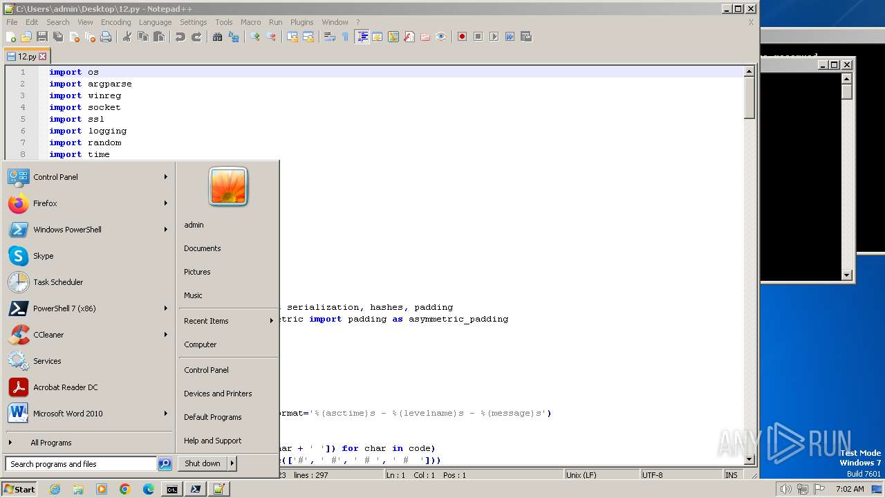Open Help and Support link
The image size is (885, 498).
213,441
